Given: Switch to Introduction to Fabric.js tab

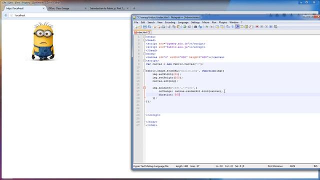Looking at the screenshot, I should tap(108, 8).
